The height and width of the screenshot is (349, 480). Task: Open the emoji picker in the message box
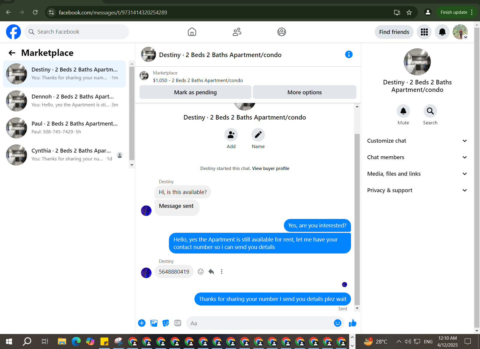pos(337,323)
